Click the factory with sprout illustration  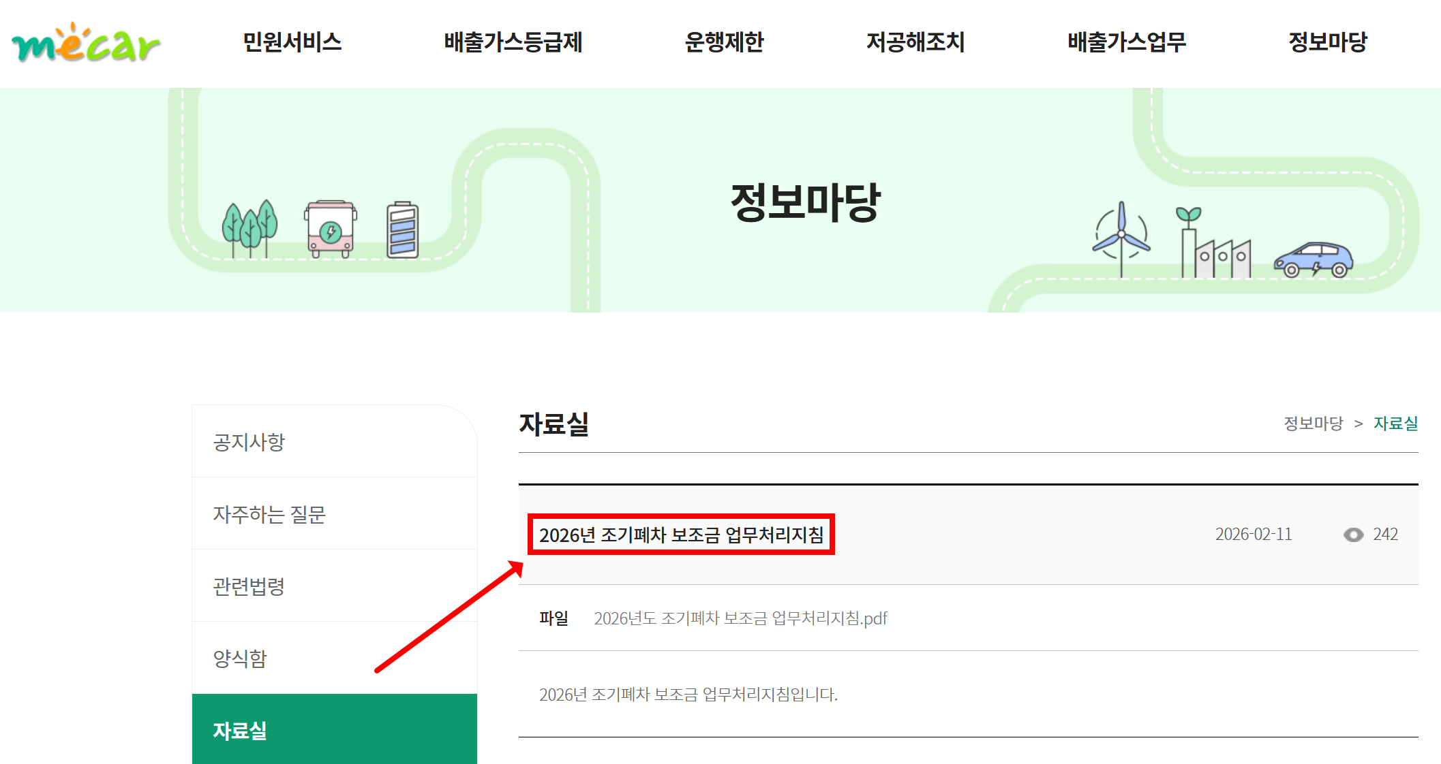[1215, 245]
